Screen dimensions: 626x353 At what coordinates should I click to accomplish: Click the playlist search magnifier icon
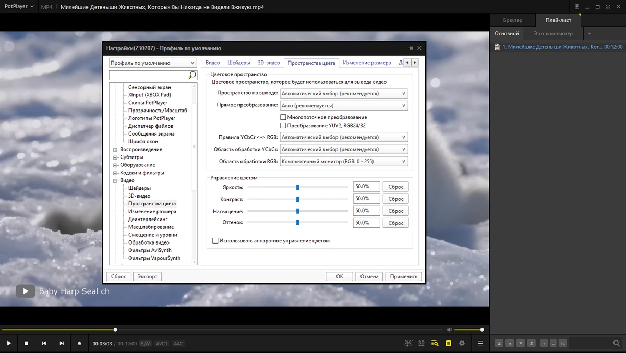point(617,343)
